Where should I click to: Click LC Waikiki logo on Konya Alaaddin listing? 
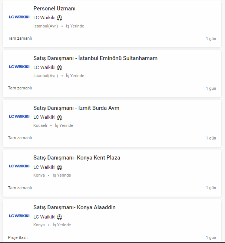point(19,216)
